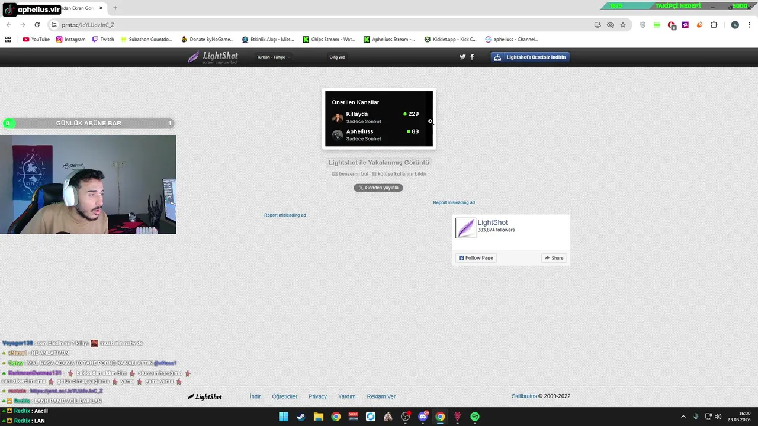Click the benzerini bul link
The height and width of the screenshot is (426, 758).
pos(350,174)
